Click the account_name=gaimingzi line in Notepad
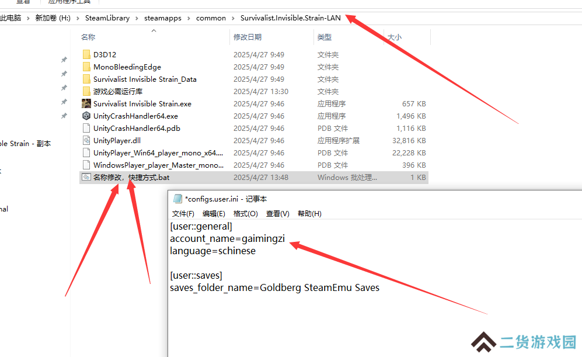 click(227, 238)
